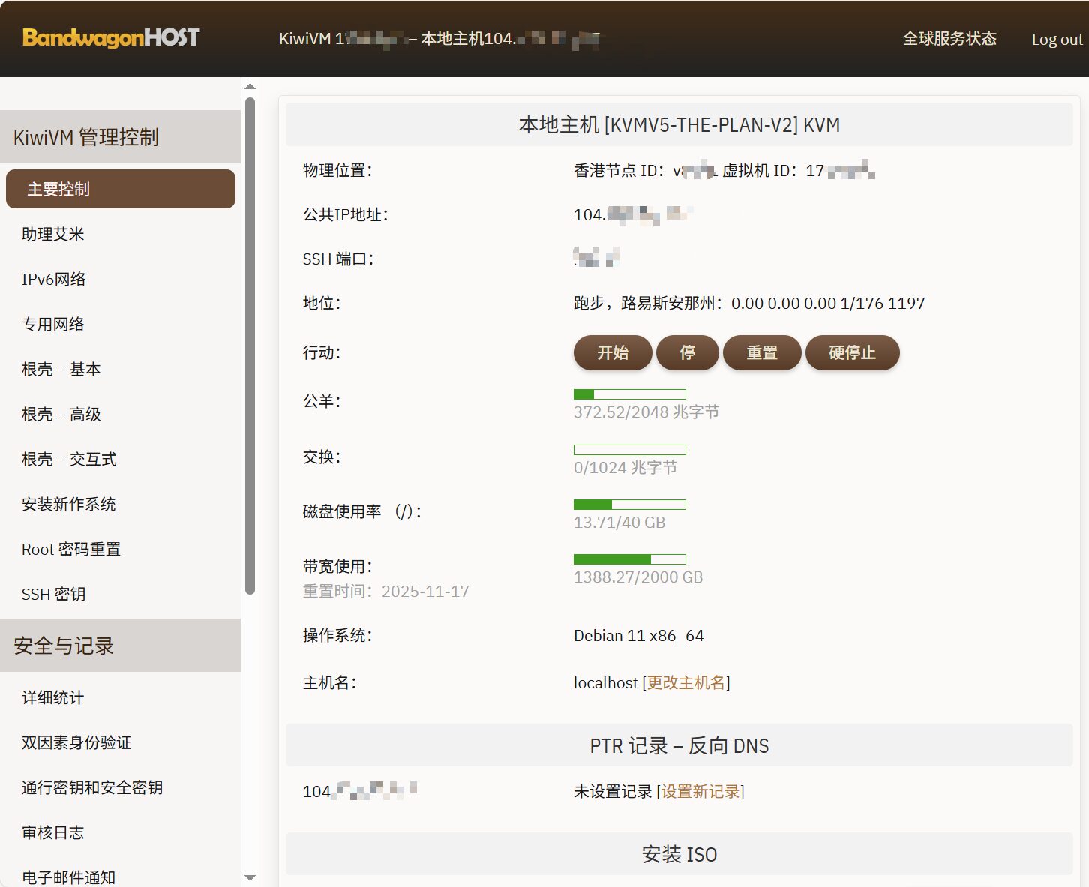Select 主要控制 in sidebar
The width and height of the screenshot is (1089, 887).
pyautogui.click(x=120, y=189)
